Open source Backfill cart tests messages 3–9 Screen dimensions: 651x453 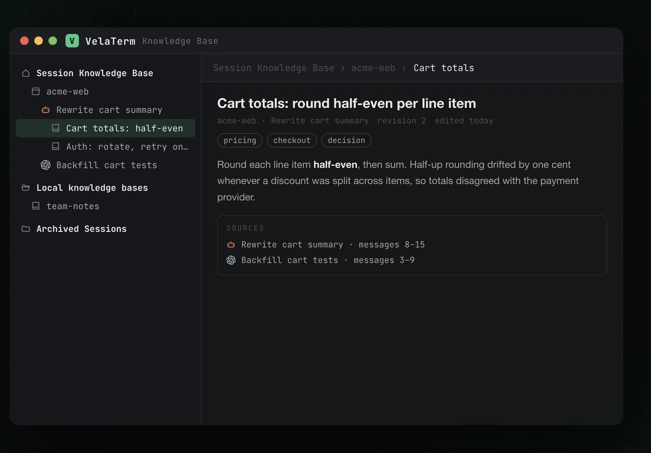point(320,260)
